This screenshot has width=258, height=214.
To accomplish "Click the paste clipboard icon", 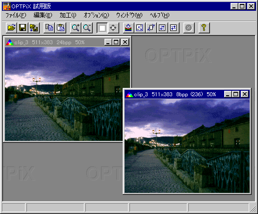I will point(60,27).
